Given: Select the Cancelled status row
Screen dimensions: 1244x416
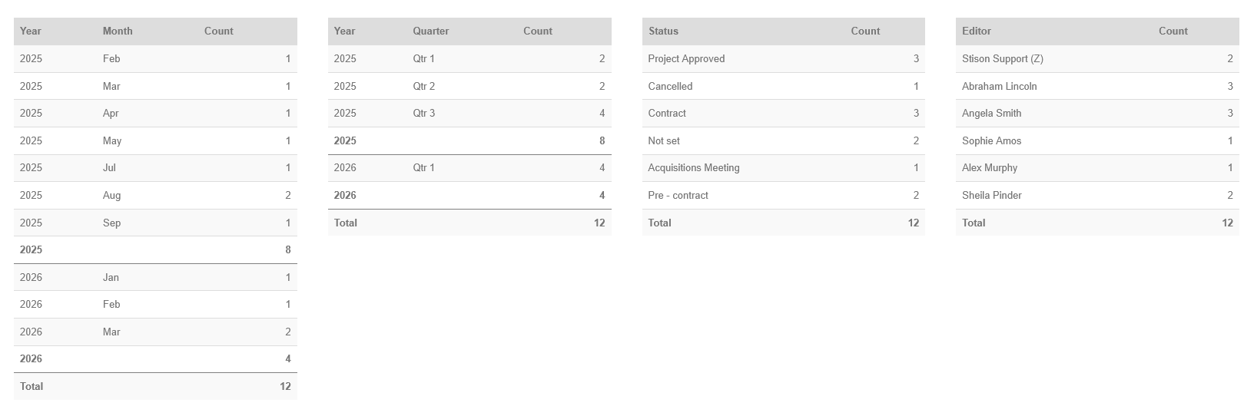Looking at the screenshot, I should 783,86.
